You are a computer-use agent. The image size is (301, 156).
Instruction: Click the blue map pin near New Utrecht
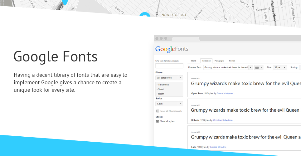click(x=145, y=14)
